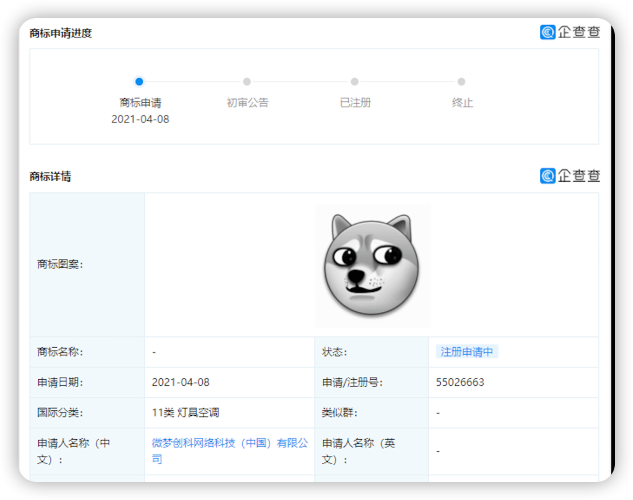Click the 商标申请 progress step dot

coord(139,81)
